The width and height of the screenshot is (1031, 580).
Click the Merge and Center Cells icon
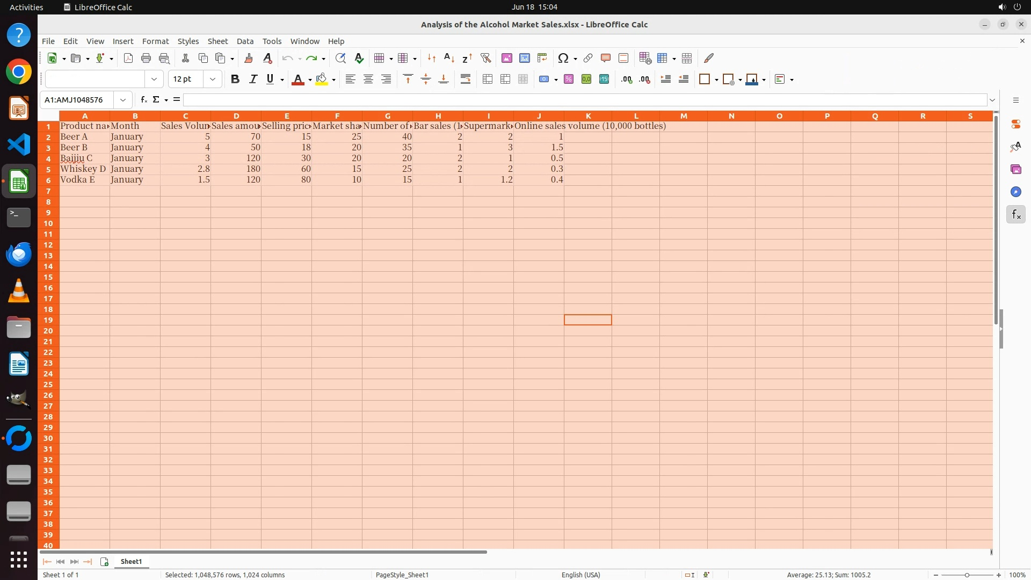click(488, 79)
